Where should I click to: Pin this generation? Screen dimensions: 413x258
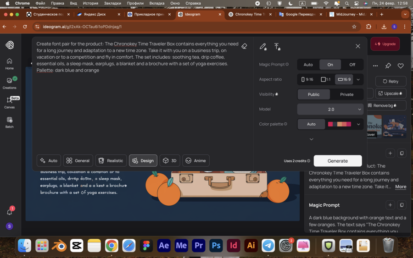(388, 66)
